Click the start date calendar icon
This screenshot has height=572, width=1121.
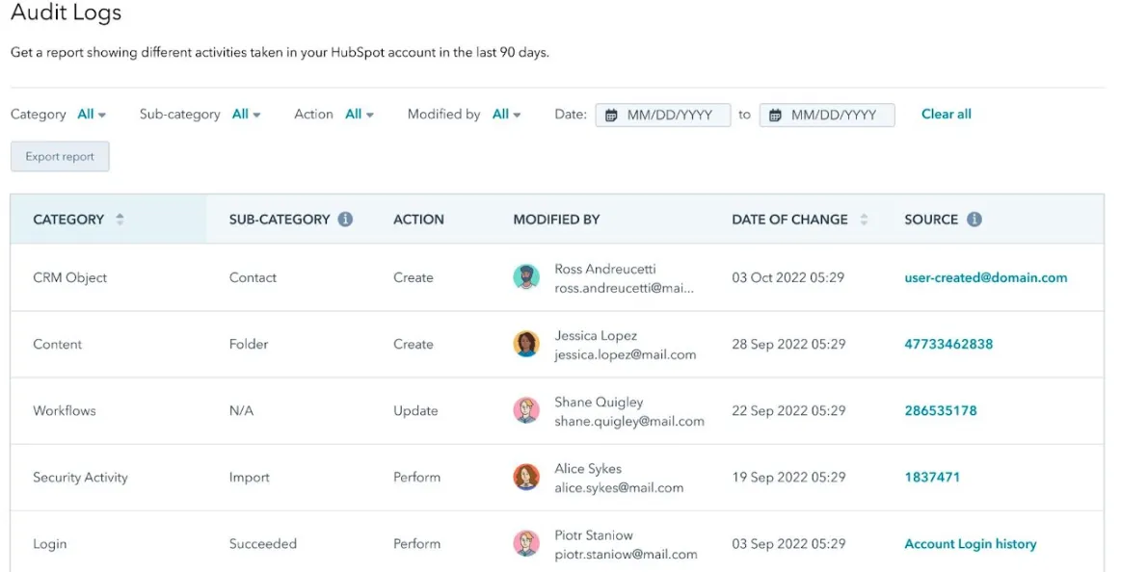pos(611,115)
